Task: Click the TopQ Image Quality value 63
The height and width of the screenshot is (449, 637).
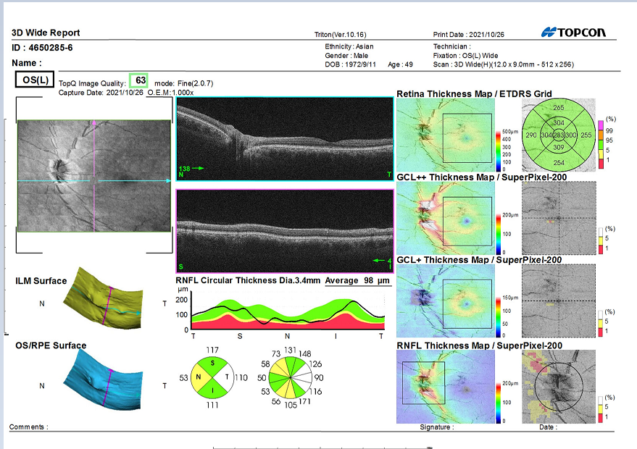Action: pyautogui.click(x=140, y=80)
